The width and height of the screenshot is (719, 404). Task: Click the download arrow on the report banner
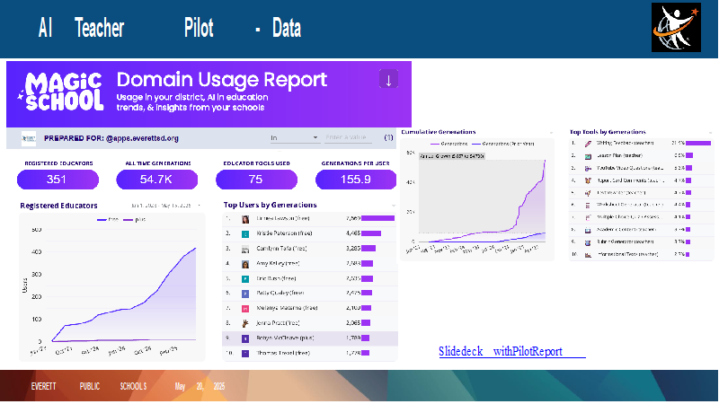pos(388,79)
